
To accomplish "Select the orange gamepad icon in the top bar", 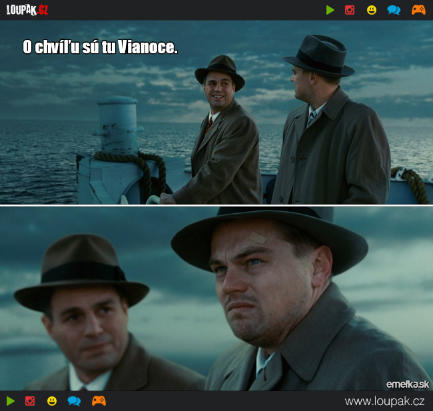I will tap(418, 10).
